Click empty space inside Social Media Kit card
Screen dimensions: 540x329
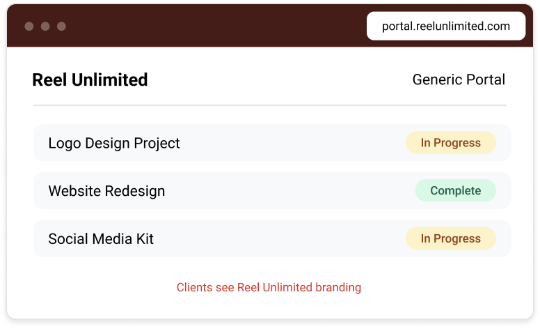[279, 238]
